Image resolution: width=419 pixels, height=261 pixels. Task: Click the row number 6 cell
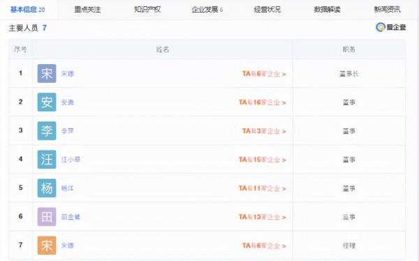point(20,216)
